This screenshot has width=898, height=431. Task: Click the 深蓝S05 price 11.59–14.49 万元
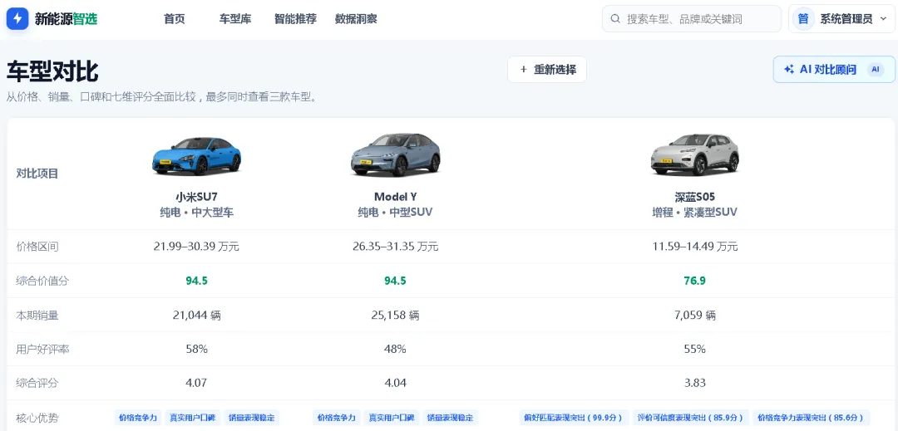(x=694, y=247)
